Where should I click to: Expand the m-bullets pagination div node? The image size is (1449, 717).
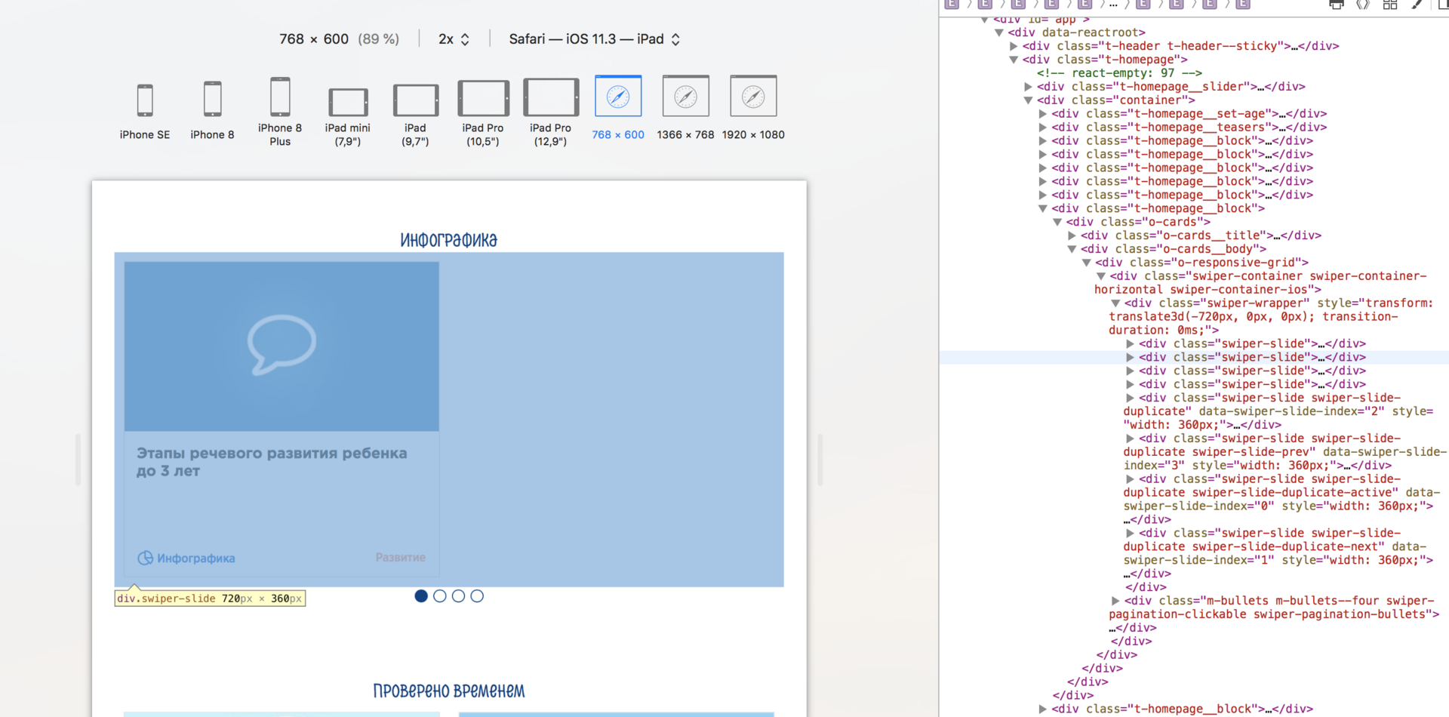tap(1115, 601)
